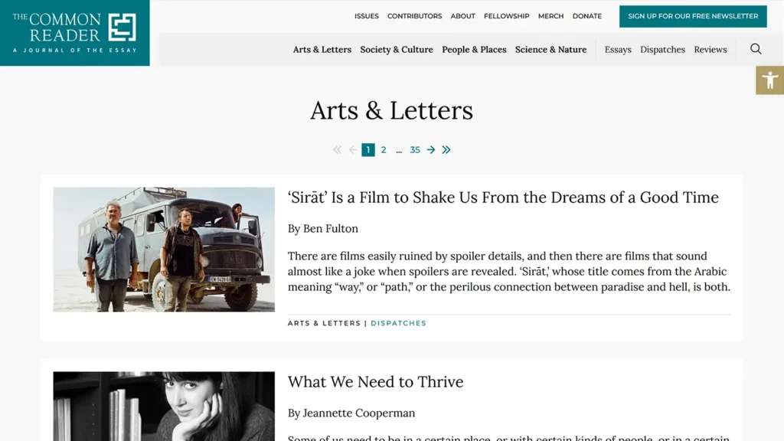Jump to the last page with double-arrow icon
The width and height of the screenshot is (784, 441).
(446, 149)
